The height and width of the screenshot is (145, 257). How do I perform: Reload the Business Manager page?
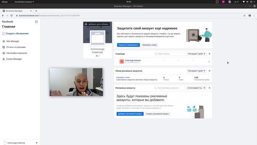pos(12,16)
